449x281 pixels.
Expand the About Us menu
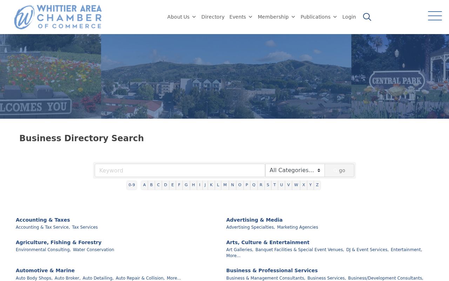pyautogui.click(x=182, y=17)
